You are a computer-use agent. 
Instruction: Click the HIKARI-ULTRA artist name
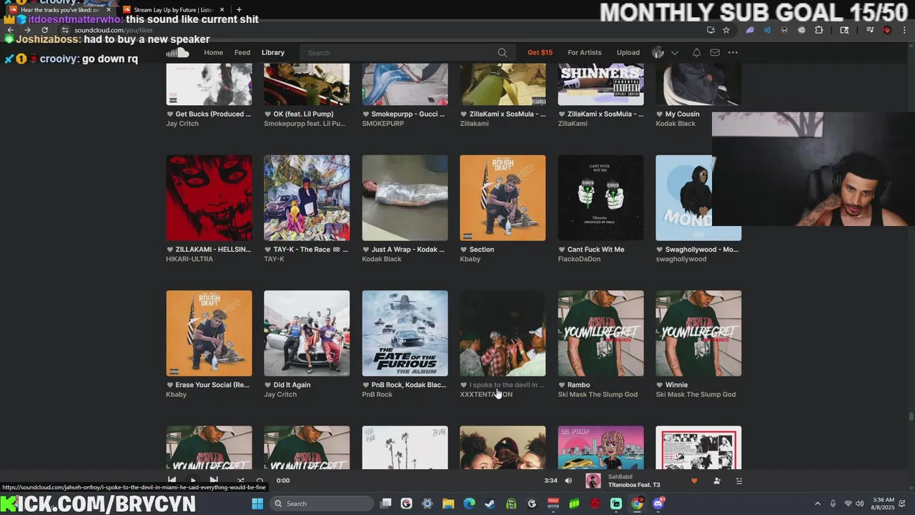tap(189, 259)
